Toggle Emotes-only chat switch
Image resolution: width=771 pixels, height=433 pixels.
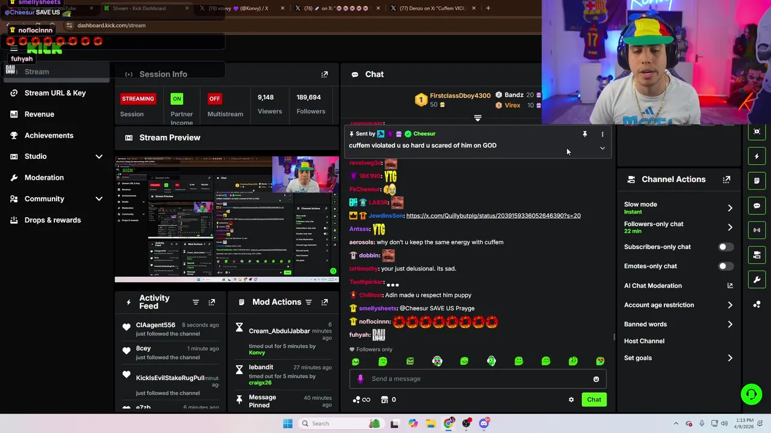(x=726, y=266)
